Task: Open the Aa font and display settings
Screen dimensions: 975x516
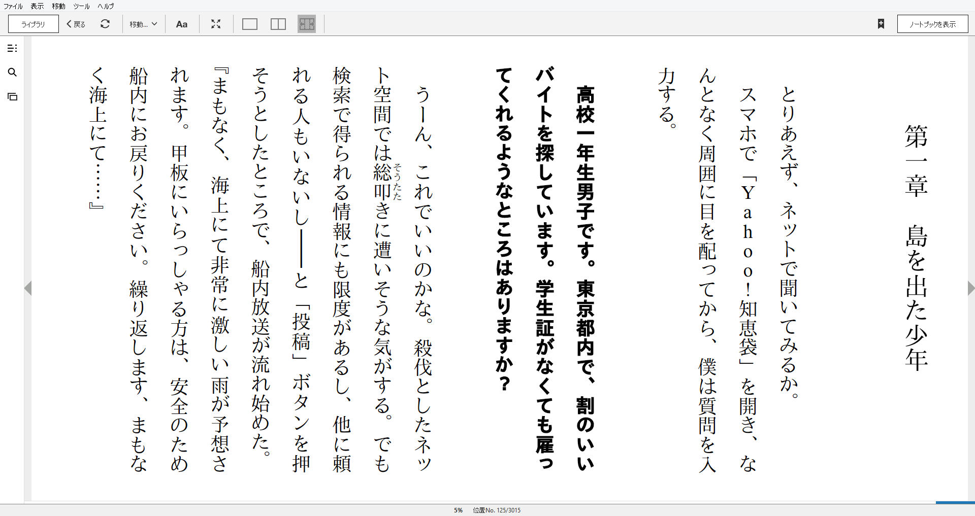Action: pyautogui.click(x=182, y=24)
